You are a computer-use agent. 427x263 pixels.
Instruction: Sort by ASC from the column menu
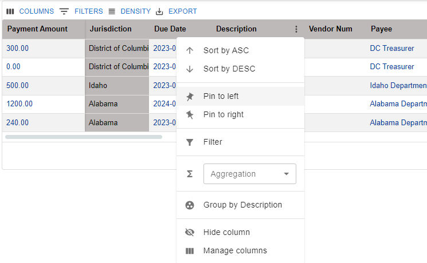(226, 50)
